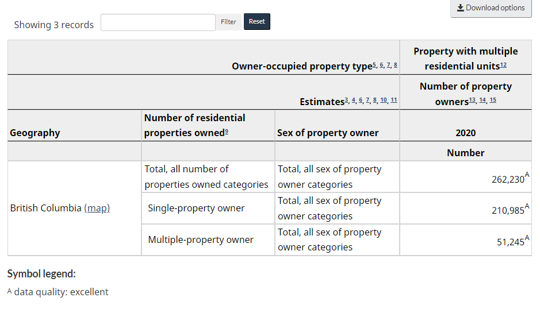Select the value 51,245
The height and width of the screenshot is (309, 540).
click(510, 242)
